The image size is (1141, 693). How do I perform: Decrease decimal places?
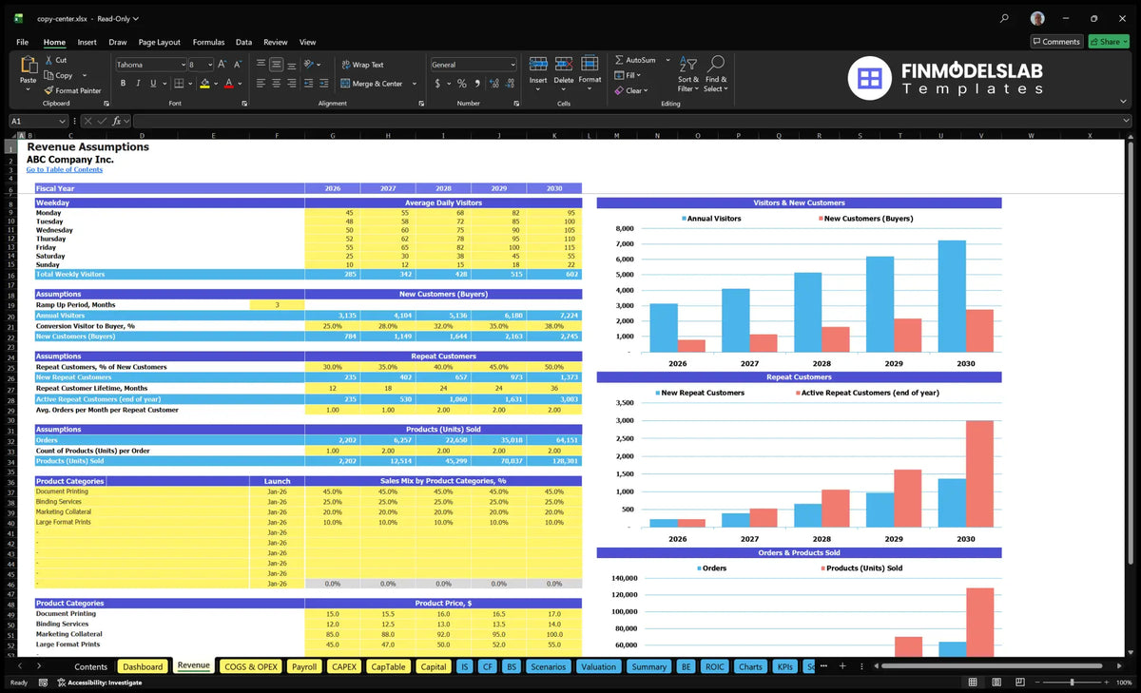[510, 84]
